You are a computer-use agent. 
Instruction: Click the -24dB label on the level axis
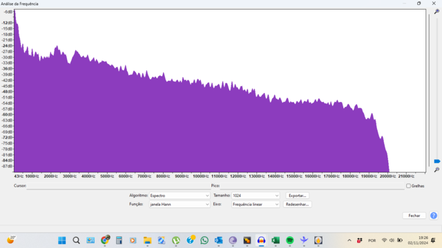[x=8, y=46]
